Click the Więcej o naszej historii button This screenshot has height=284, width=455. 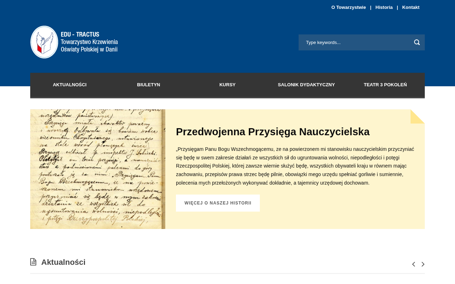click(218, 203)
